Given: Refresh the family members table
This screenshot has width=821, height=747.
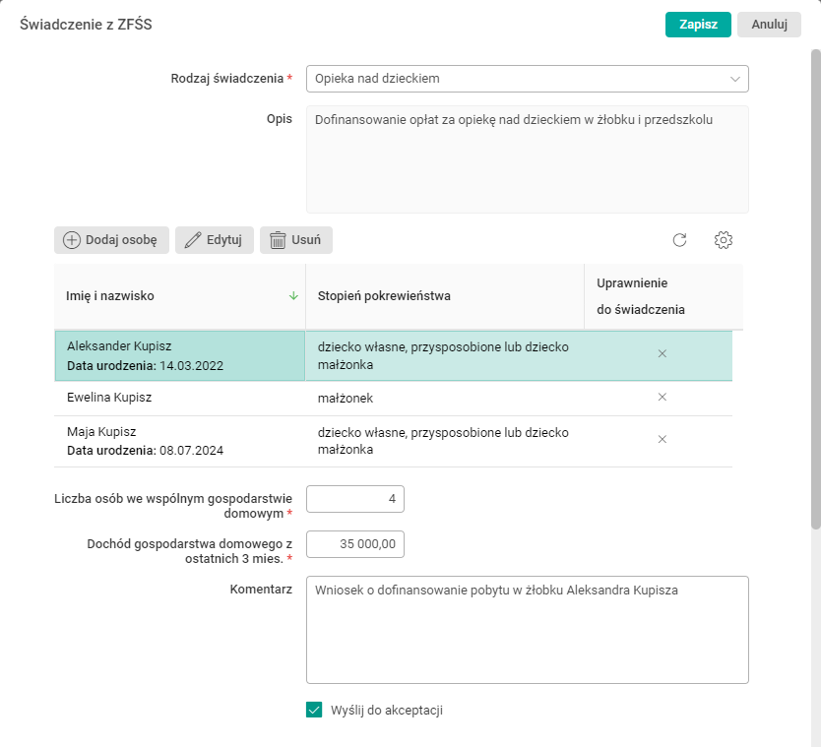Looking at the screenshot, I should [680, 239].
